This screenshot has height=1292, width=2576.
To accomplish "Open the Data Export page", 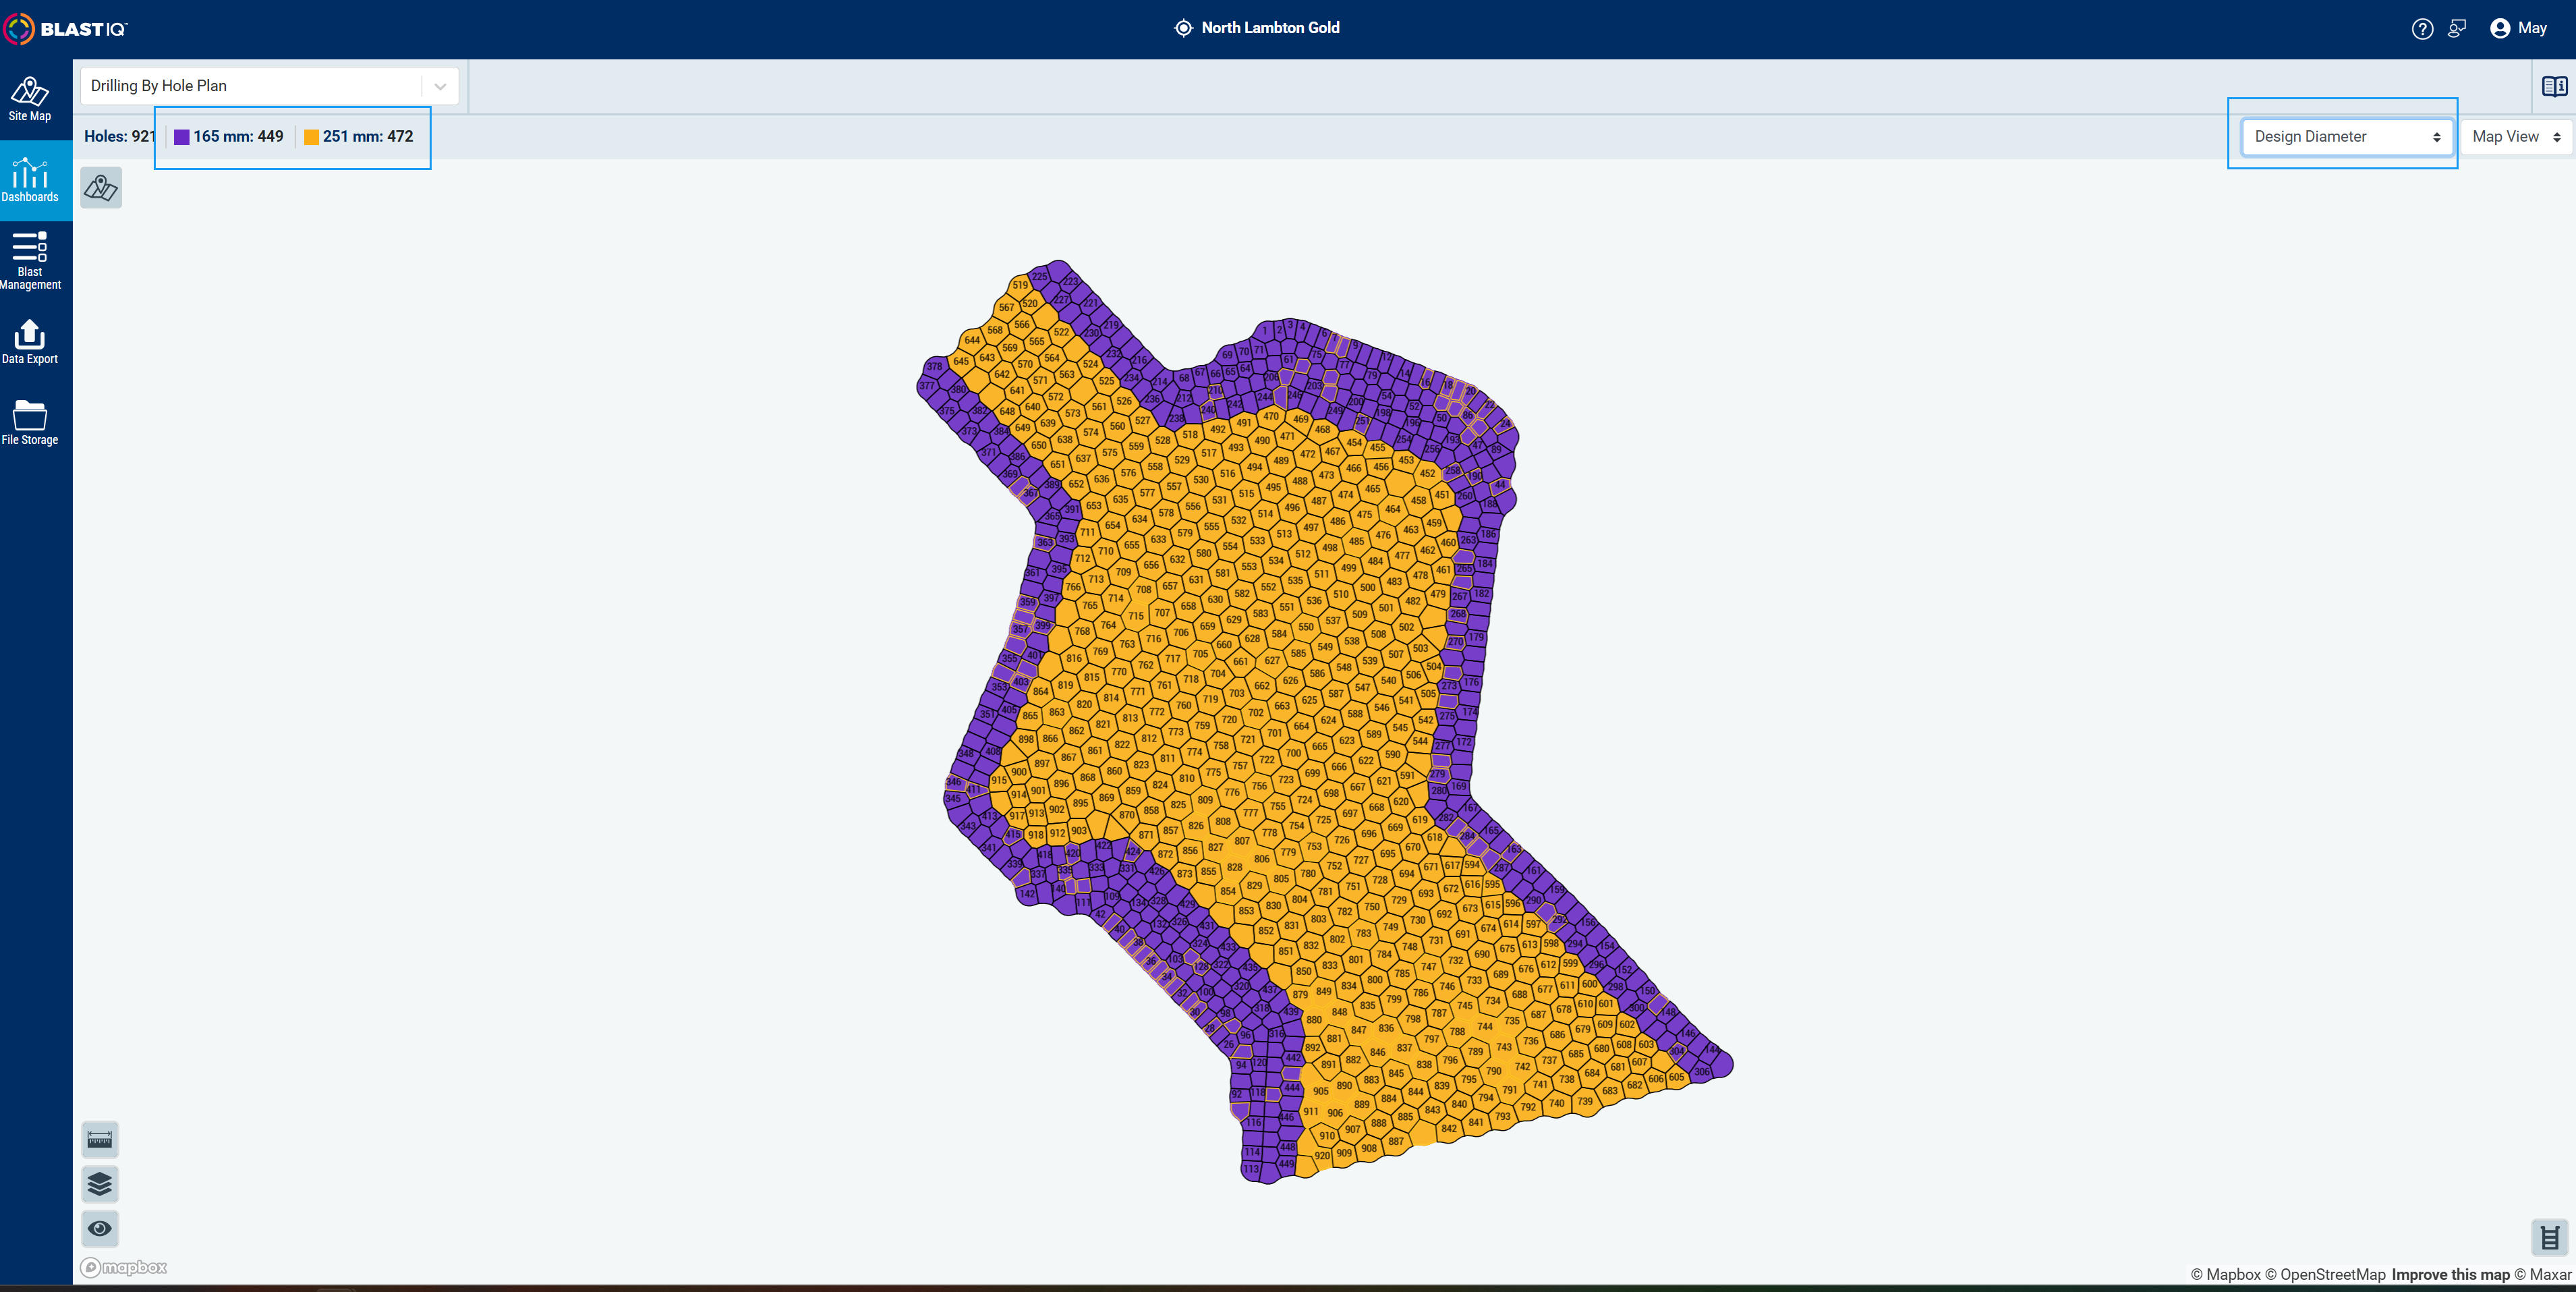I will [x=30, y=342].
